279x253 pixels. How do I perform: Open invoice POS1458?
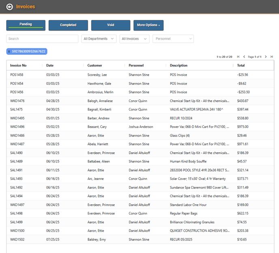pos(17,75)
